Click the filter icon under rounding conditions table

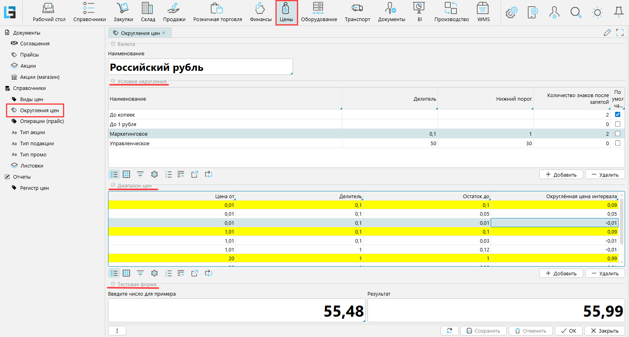pos(140,174)
